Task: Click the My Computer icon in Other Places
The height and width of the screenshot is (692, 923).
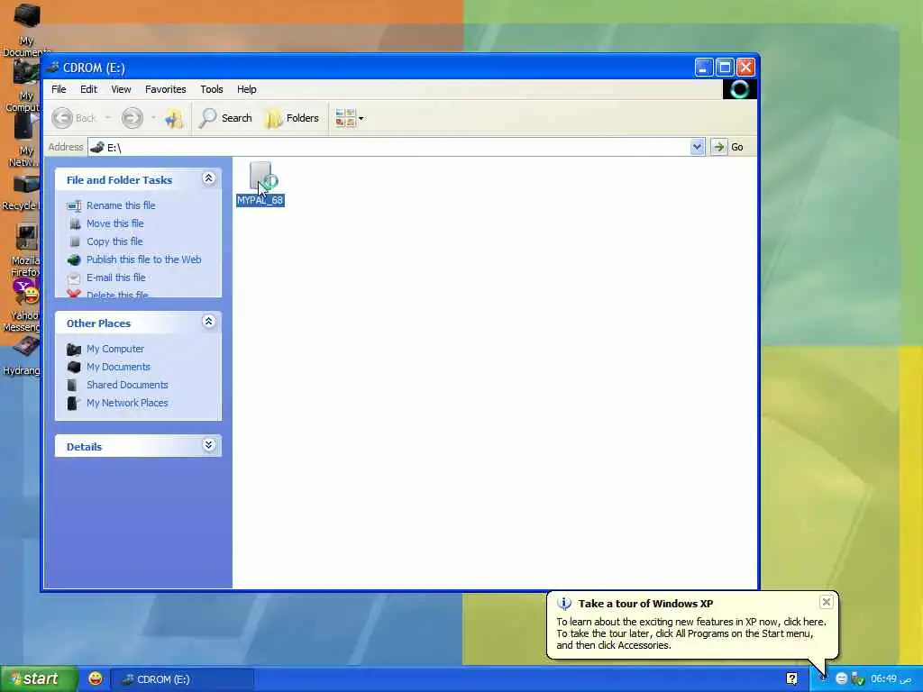Action: point(74,350)
